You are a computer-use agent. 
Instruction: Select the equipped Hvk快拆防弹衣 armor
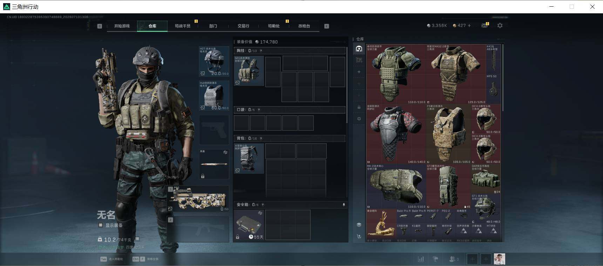click(x=214, y=96)
